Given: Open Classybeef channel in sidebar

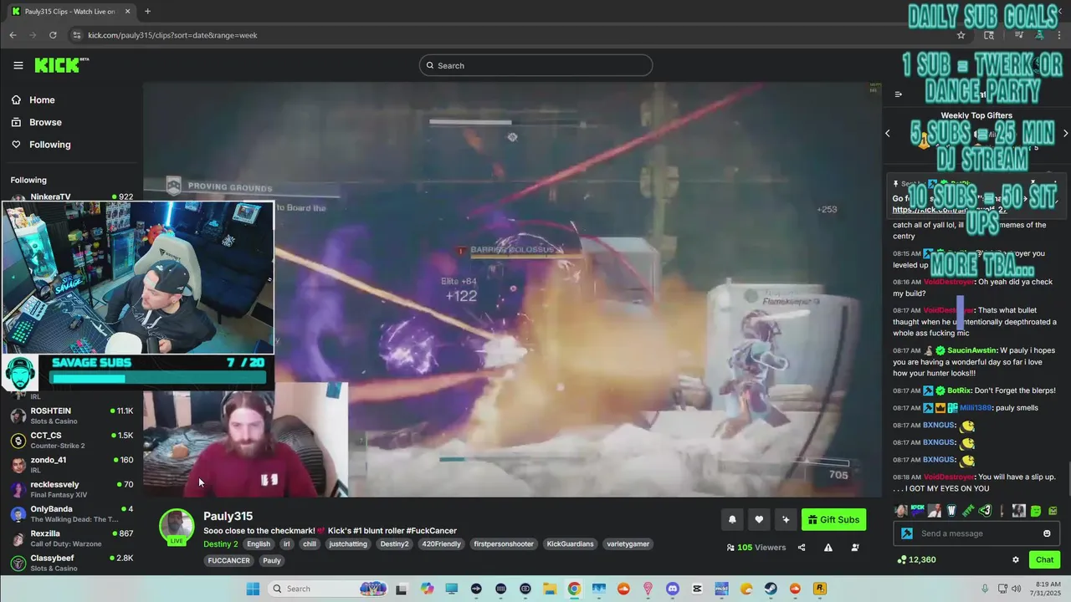Looking at the screenshot, I should [x=71, y=562].
